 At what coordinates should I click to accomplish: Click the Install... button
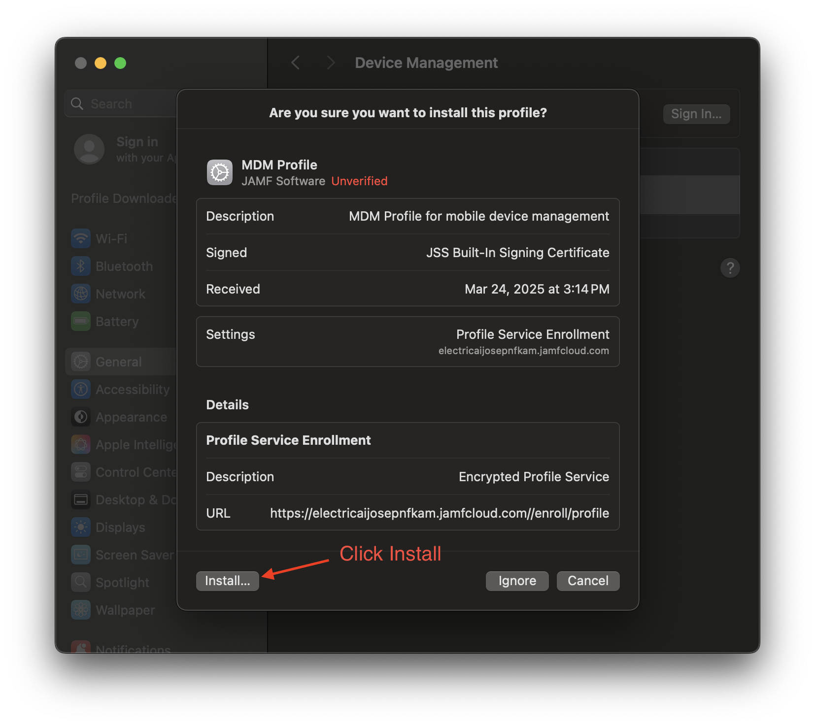(x=228, y=581)
